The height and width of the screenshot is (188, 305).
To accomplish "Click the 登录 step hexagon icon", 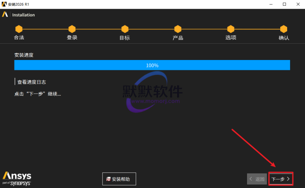I will coord(72,29).
